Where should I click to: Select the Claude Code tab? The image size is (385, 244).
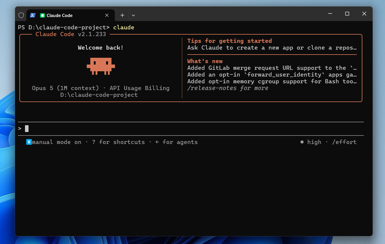70,15
